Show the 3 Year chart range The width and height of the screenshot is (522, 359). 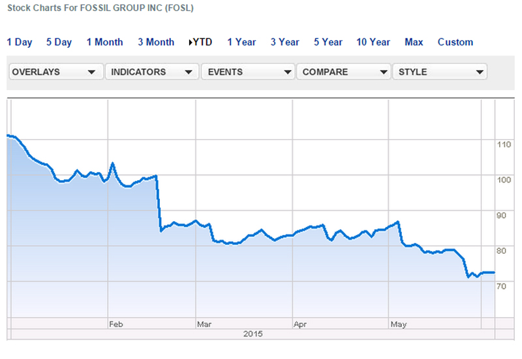(x=284, y=42)
